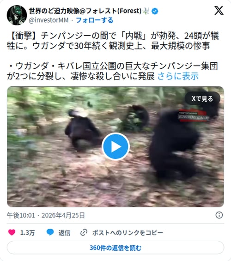Expand post with さらに表示

click(x=178, y=76)
